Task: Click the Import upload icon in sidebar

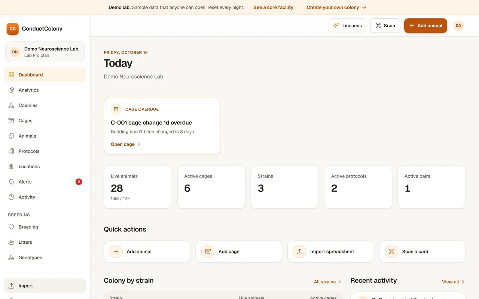Action: click(x=11, y=286)
